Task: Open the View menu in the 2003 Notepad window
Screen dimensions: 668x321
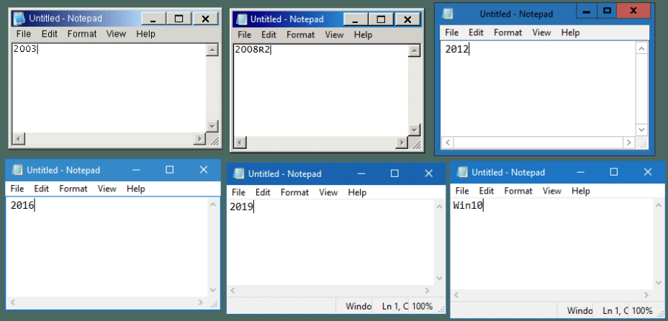Action: 116,34
